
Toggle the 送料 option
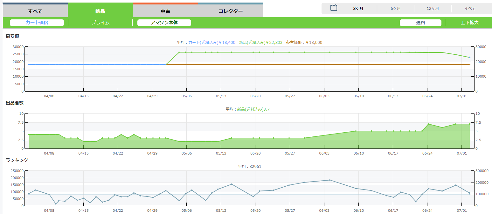pyautogui.click(x=420, y=23)
